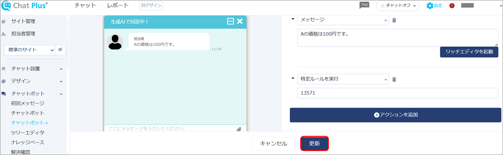
Task: Click the paperclip attachment icon in chat
Action: pos(239,129)
